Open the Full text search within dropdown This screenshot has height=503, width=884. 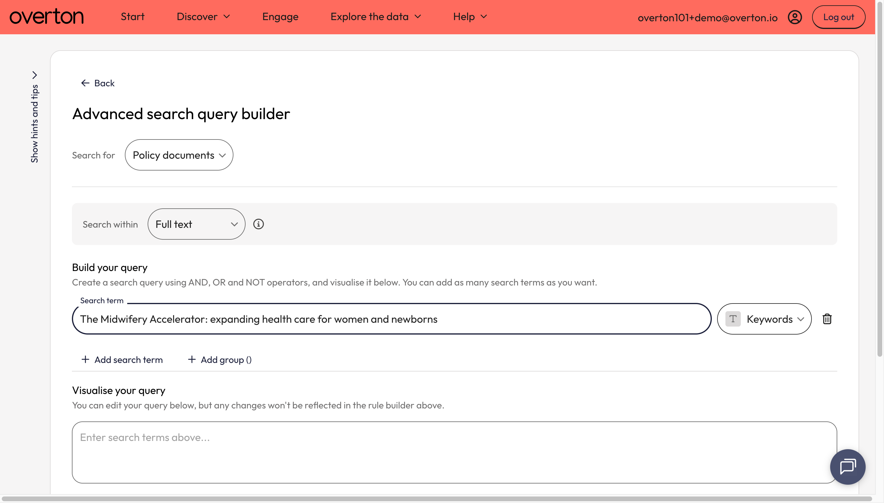(x=196, y=224)
